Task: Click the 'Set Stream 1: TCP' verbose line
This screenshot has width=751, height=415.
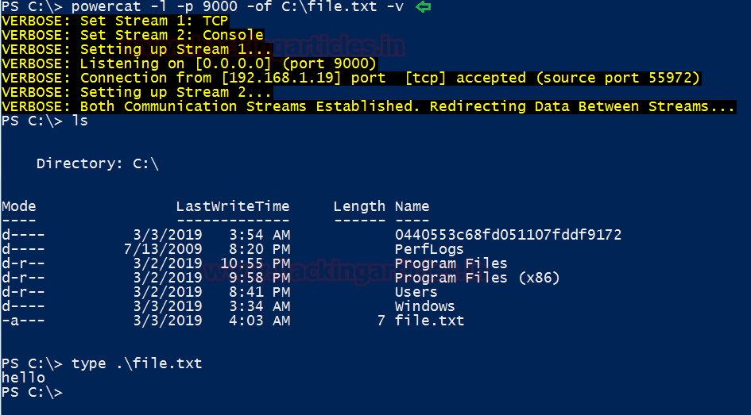Action: click(115, 21)
